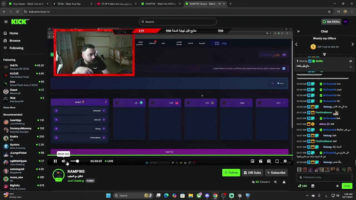The image size is (356, 200).
Task: Open icra followed channel
Action: [23, 83]
